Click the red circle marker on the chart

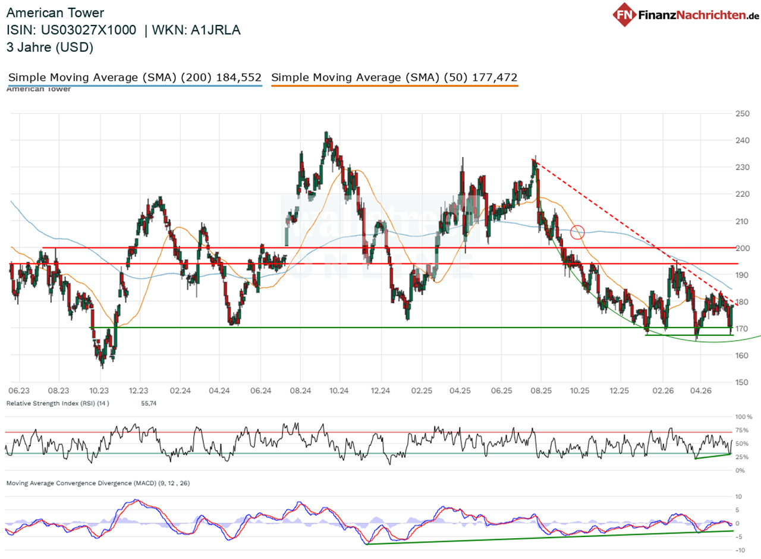[577, 232]
